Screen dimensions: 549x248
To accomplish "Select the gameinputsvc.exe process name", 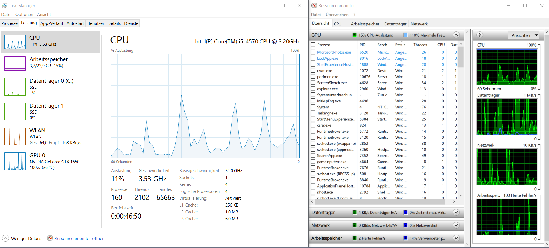I will 332,162.
